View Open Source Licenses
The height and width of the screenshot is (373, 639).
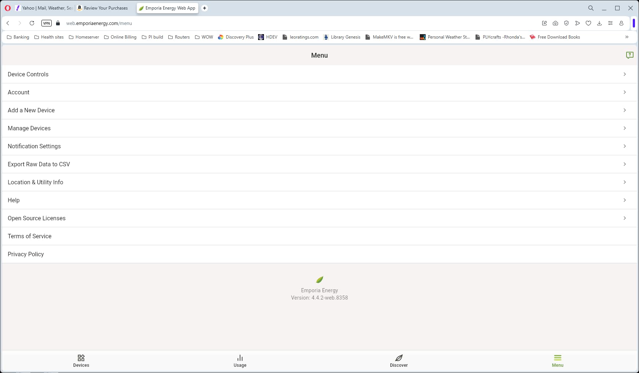point(319,218)
